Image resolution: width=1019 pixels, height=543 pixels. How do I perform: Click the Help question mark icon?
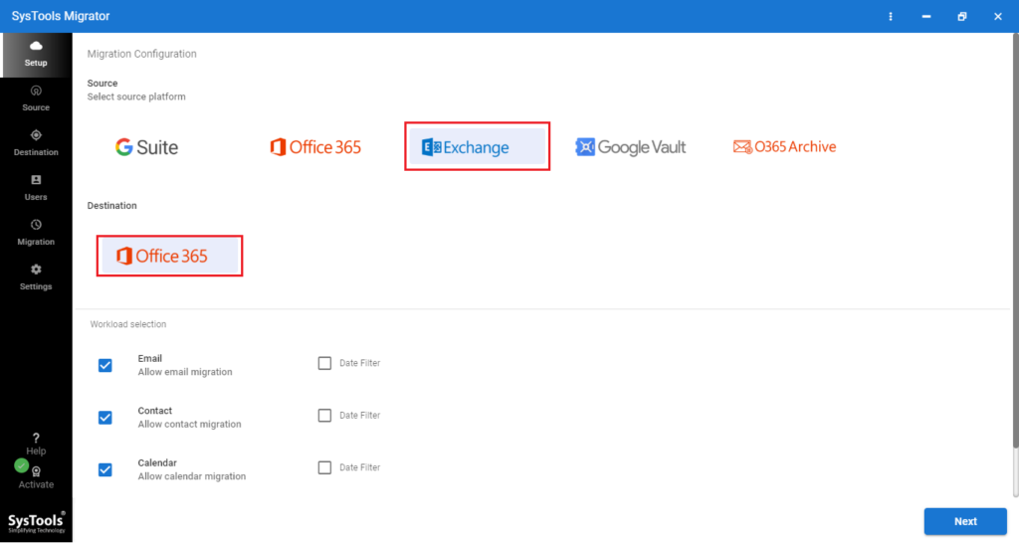36,439
